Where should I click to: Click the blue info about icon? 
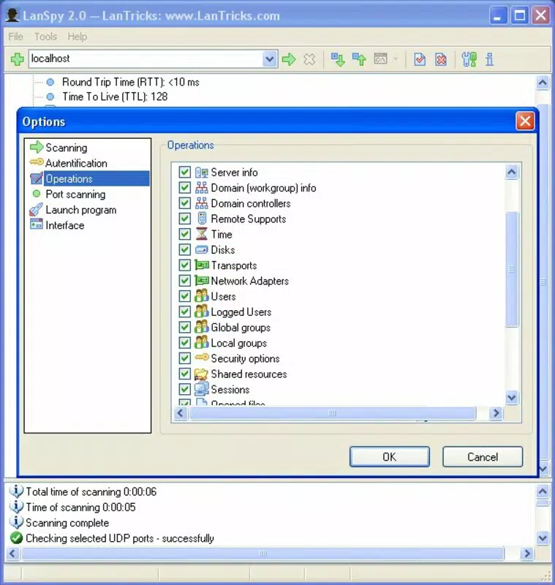click(x=489, y=59)
